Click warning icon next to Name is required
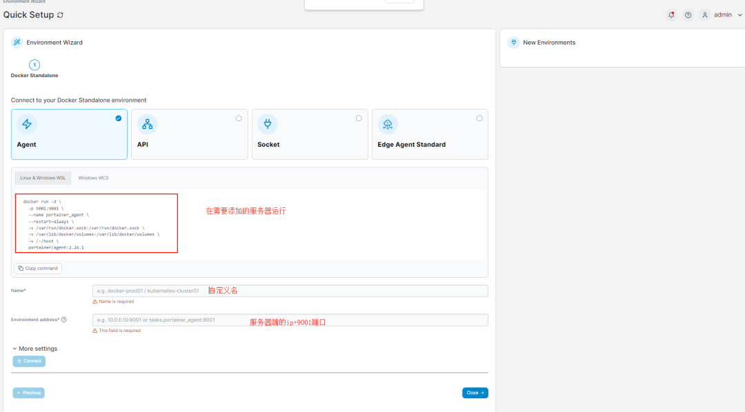The image size is (745, 412). (x=95, y=301)
